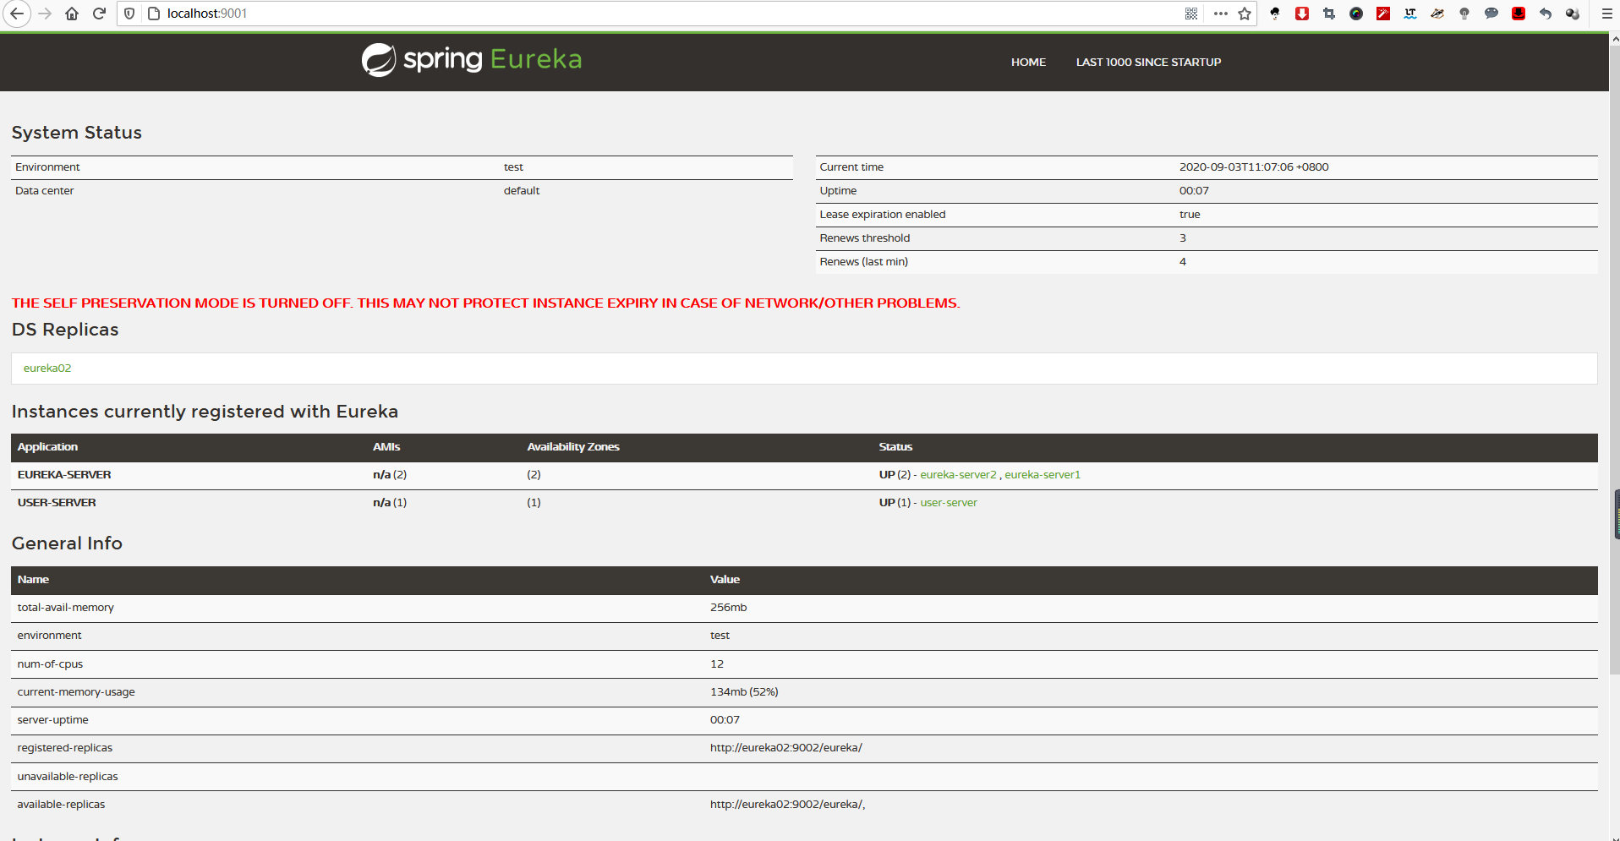Open the crop screenshot extension icon
The height and width of the screenshot is (841, 1620).
[1329, 14]
